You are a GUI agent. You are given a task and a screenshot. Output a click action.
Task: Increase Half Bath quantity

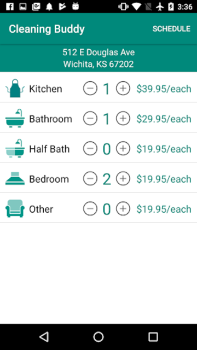[x=123, y=148]
